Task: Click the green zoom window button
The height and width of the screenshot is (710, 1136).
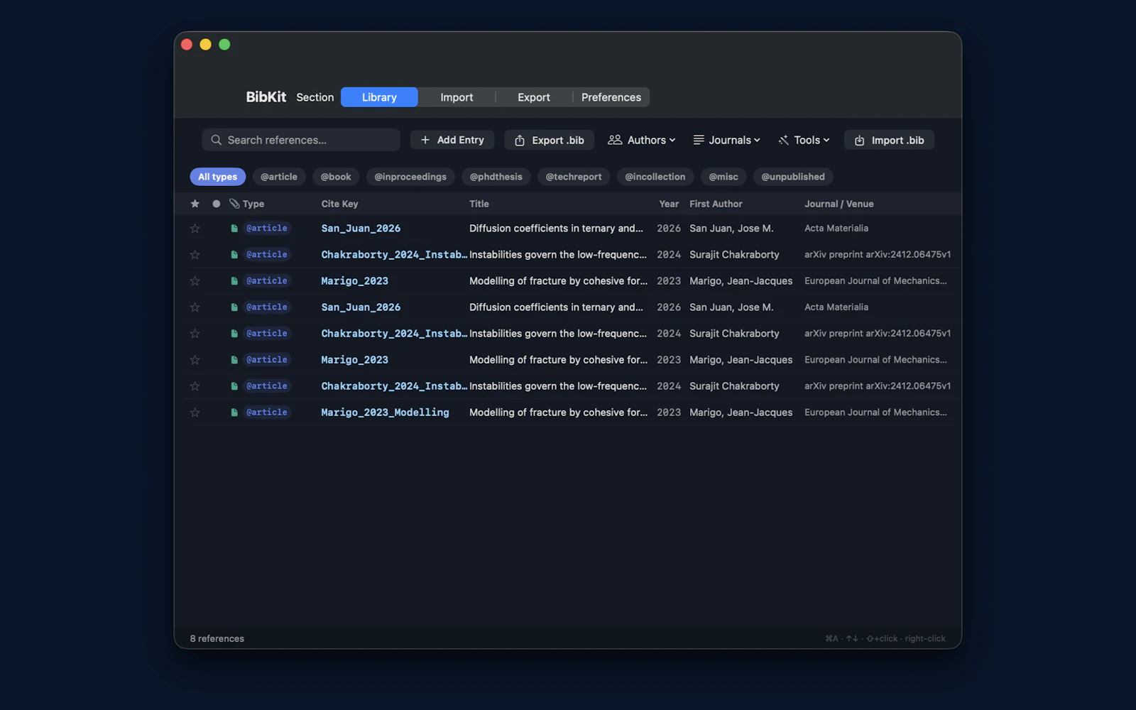Action: click(224, 45)
